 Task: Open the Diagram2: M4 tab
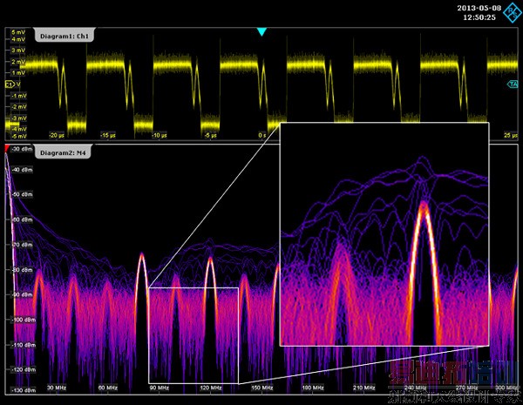click(x=63, y=152)
